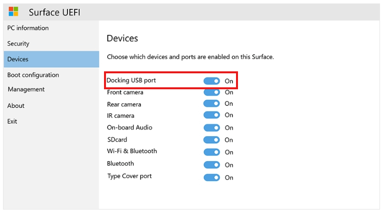Navigate to the Management page
Viewport: 383px width, 210px height.
pos(26,90)
